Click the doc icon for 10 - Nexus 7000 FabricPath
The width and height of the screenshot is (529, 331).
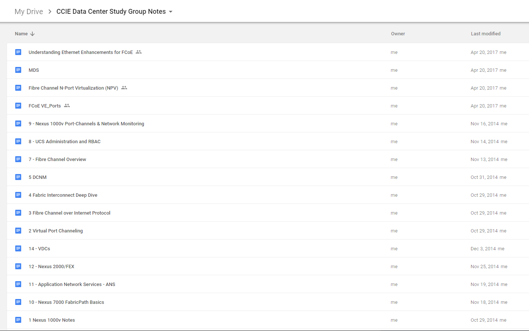[x=18, y=302]
